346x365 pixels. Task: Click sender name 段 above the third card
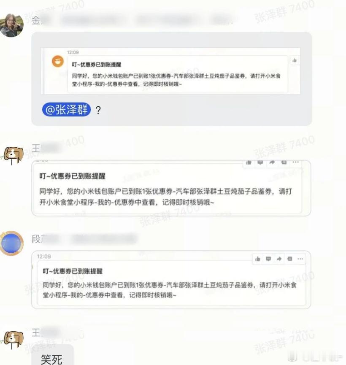coord(36,239)
